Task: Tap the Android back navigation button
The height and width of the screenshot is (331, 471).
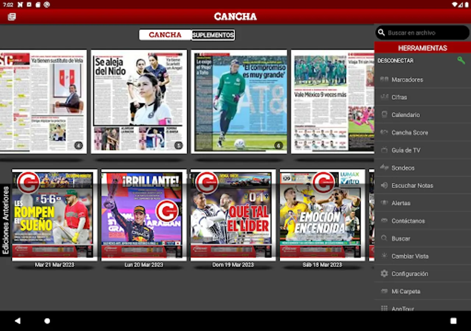Action: click(x=17, y=321)
